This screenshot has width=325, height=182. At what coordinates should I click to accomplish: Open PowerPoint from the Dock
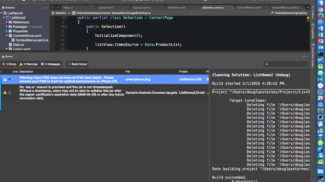coord(321,41)
